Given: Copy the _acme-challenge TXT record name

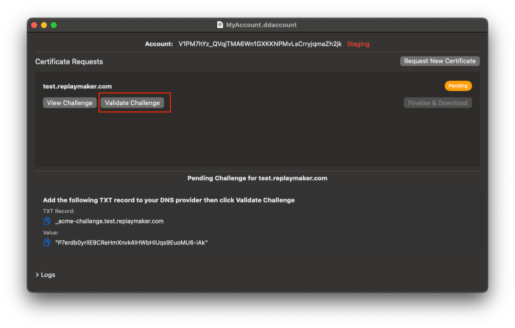Looking at the screenshot, I should [47, 221].
